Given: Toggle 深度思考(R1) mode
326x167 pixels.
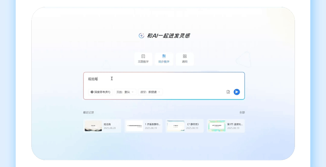Looking at the screenshot, I should [x=101, y=92].
